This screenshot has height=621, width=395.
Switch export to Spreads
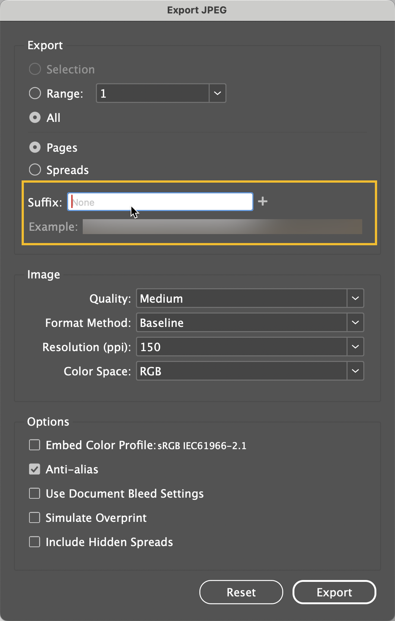35,170
